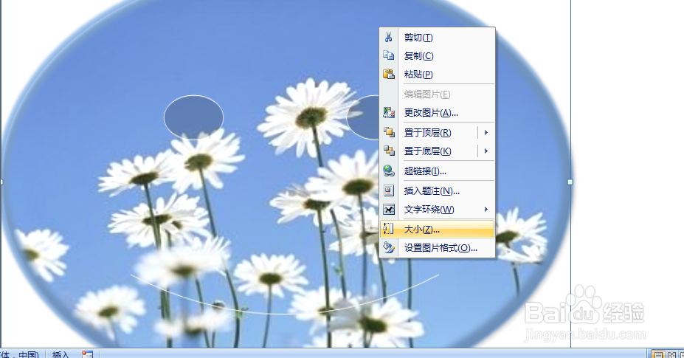Select 复制(C) in the context menu
This screenshot has height=358, width=684.
click(x=437, y=56)
